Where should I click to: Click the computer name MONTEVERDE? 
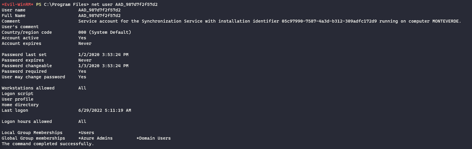tap(446, 21)
